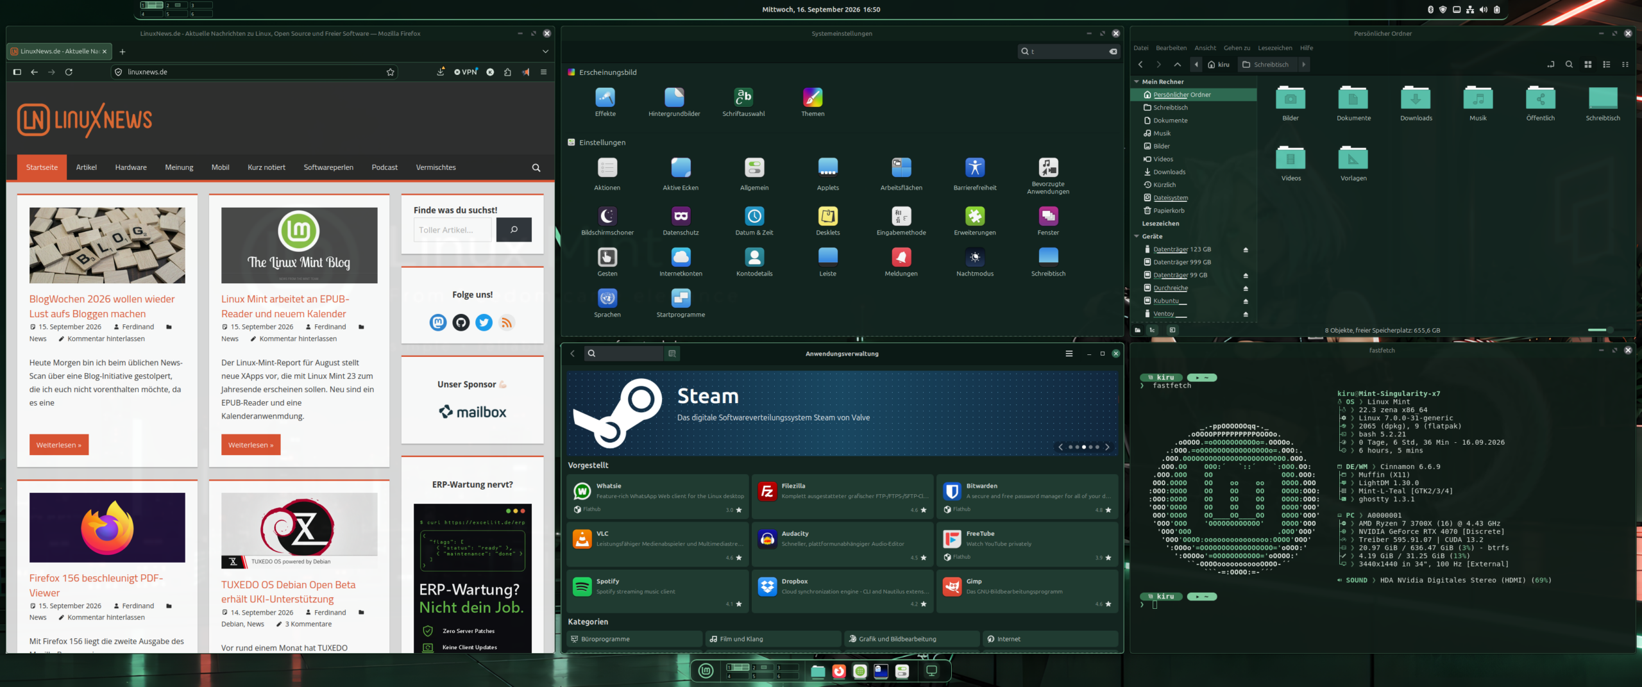Screen dimensions: 1642x687
Task: Toggle location entry in file manager toolbar
Action: (x=1551, y=64)
